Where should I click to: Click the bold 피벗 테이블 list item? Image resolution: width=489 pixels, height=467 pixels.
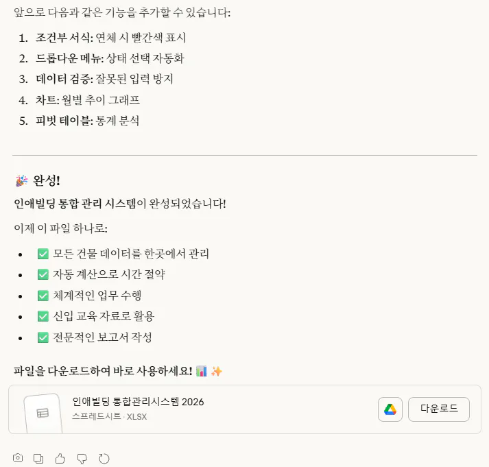click(64, 121)
